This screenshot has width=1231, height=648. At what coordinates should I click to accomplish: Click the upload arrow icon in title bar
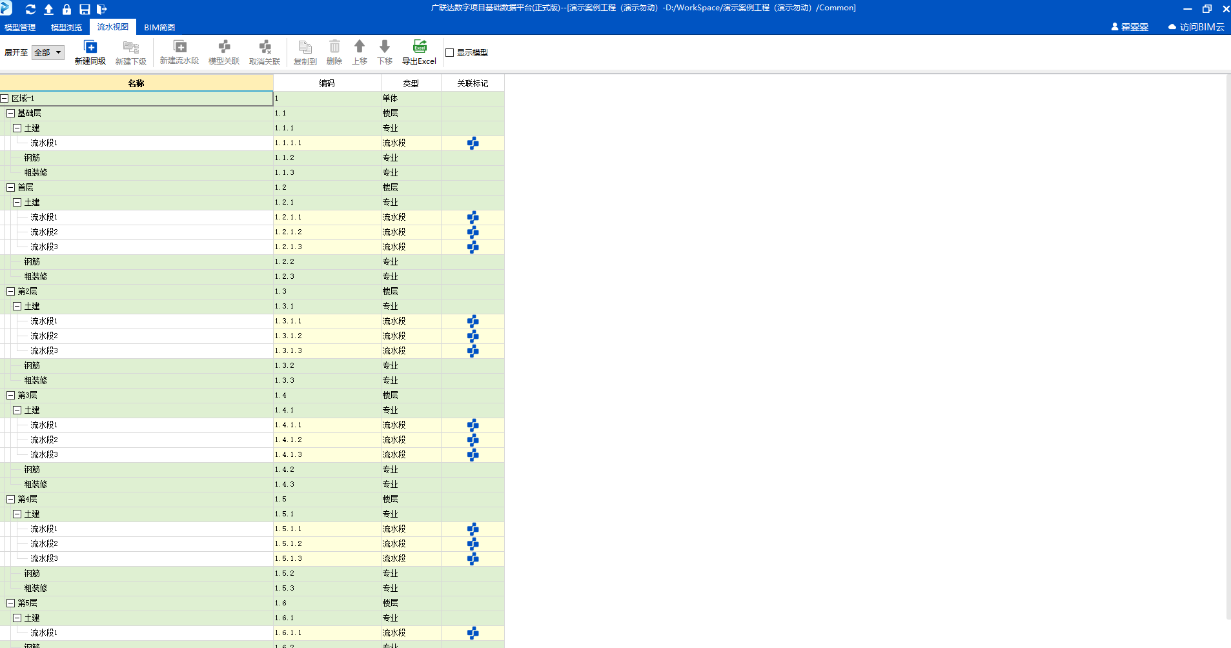(x=48, y=9)
